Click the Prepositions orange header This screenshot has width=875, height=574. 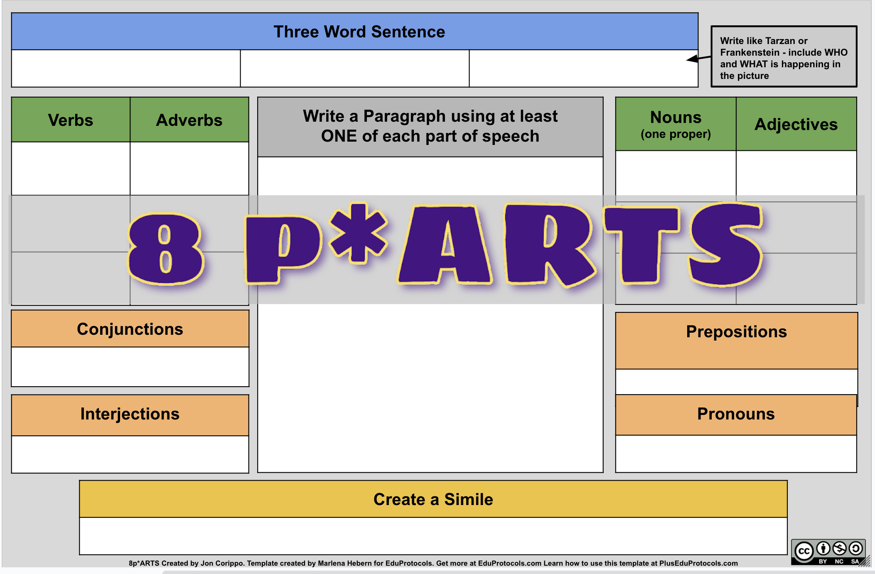[x=736, y=340]
